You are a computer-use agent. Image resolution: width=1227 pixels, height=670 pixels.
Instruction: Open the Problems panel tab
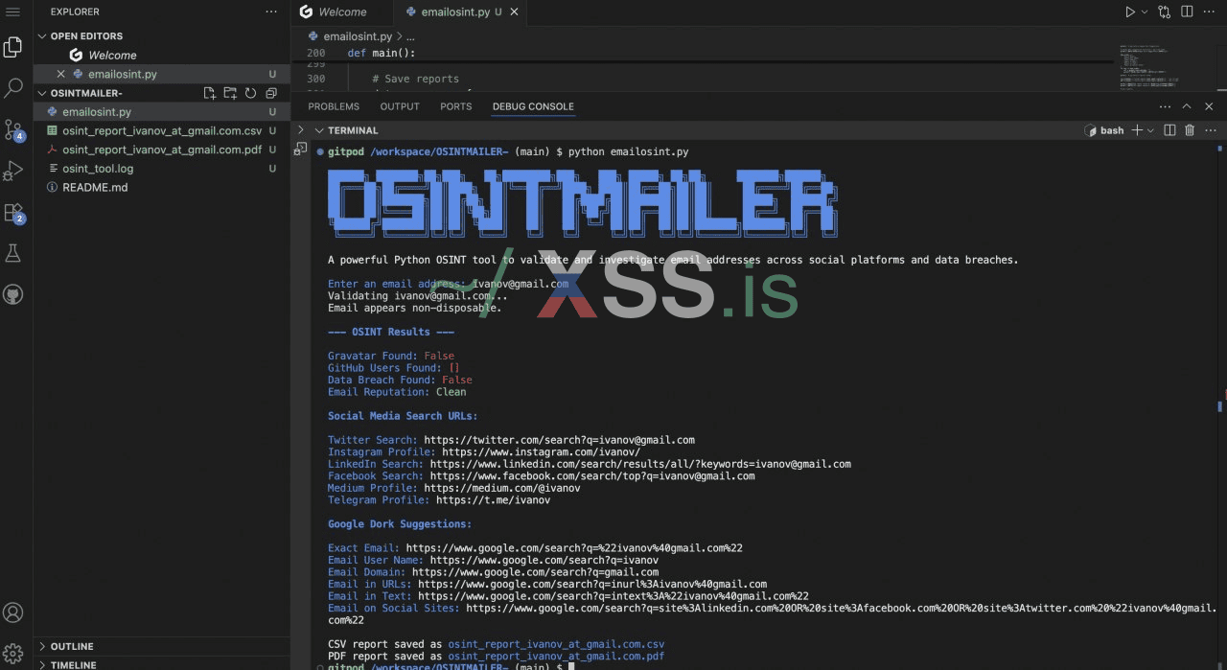pyautogui.click(x=334, y=106)
